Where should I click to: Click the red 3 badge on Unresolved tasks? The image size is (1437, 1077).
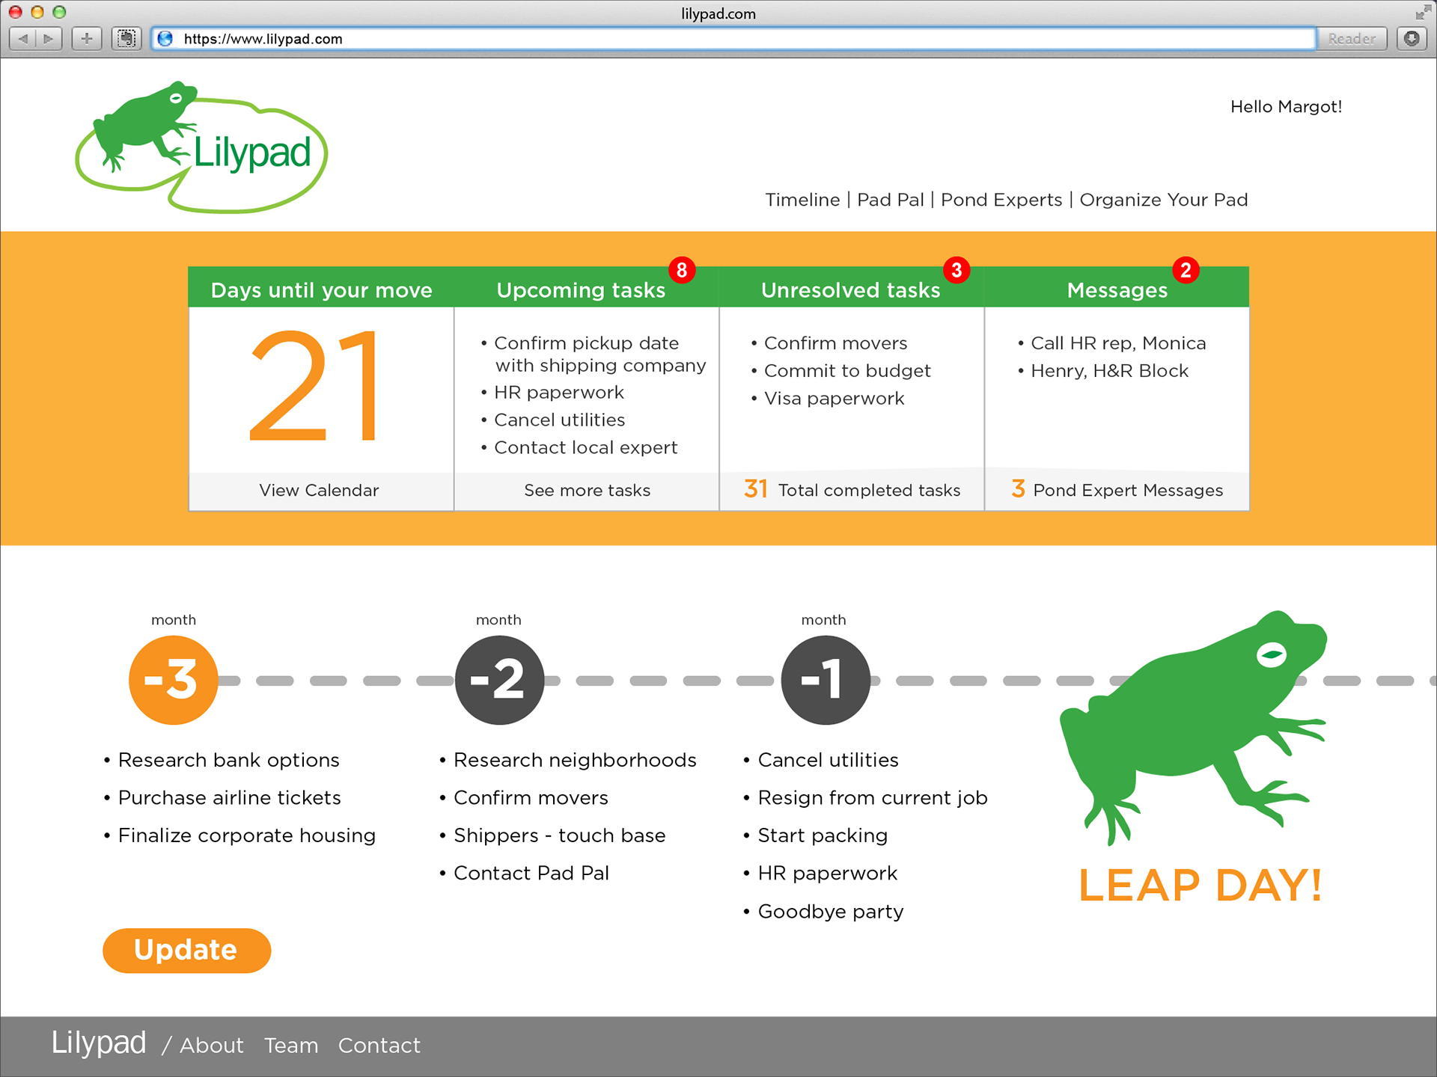[x=957, y=270]
